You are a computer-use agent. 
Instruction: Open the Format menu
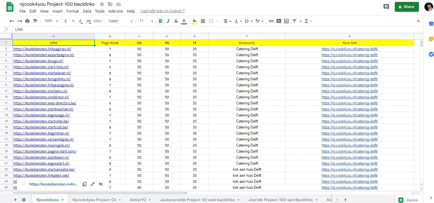tap(72, 11)
